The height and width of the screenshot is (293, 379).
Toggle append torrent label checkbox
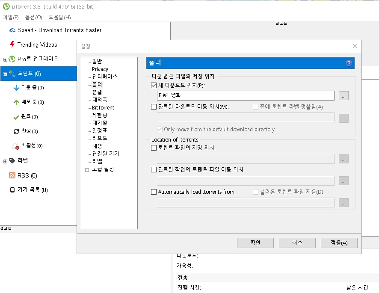pos(255,107)
